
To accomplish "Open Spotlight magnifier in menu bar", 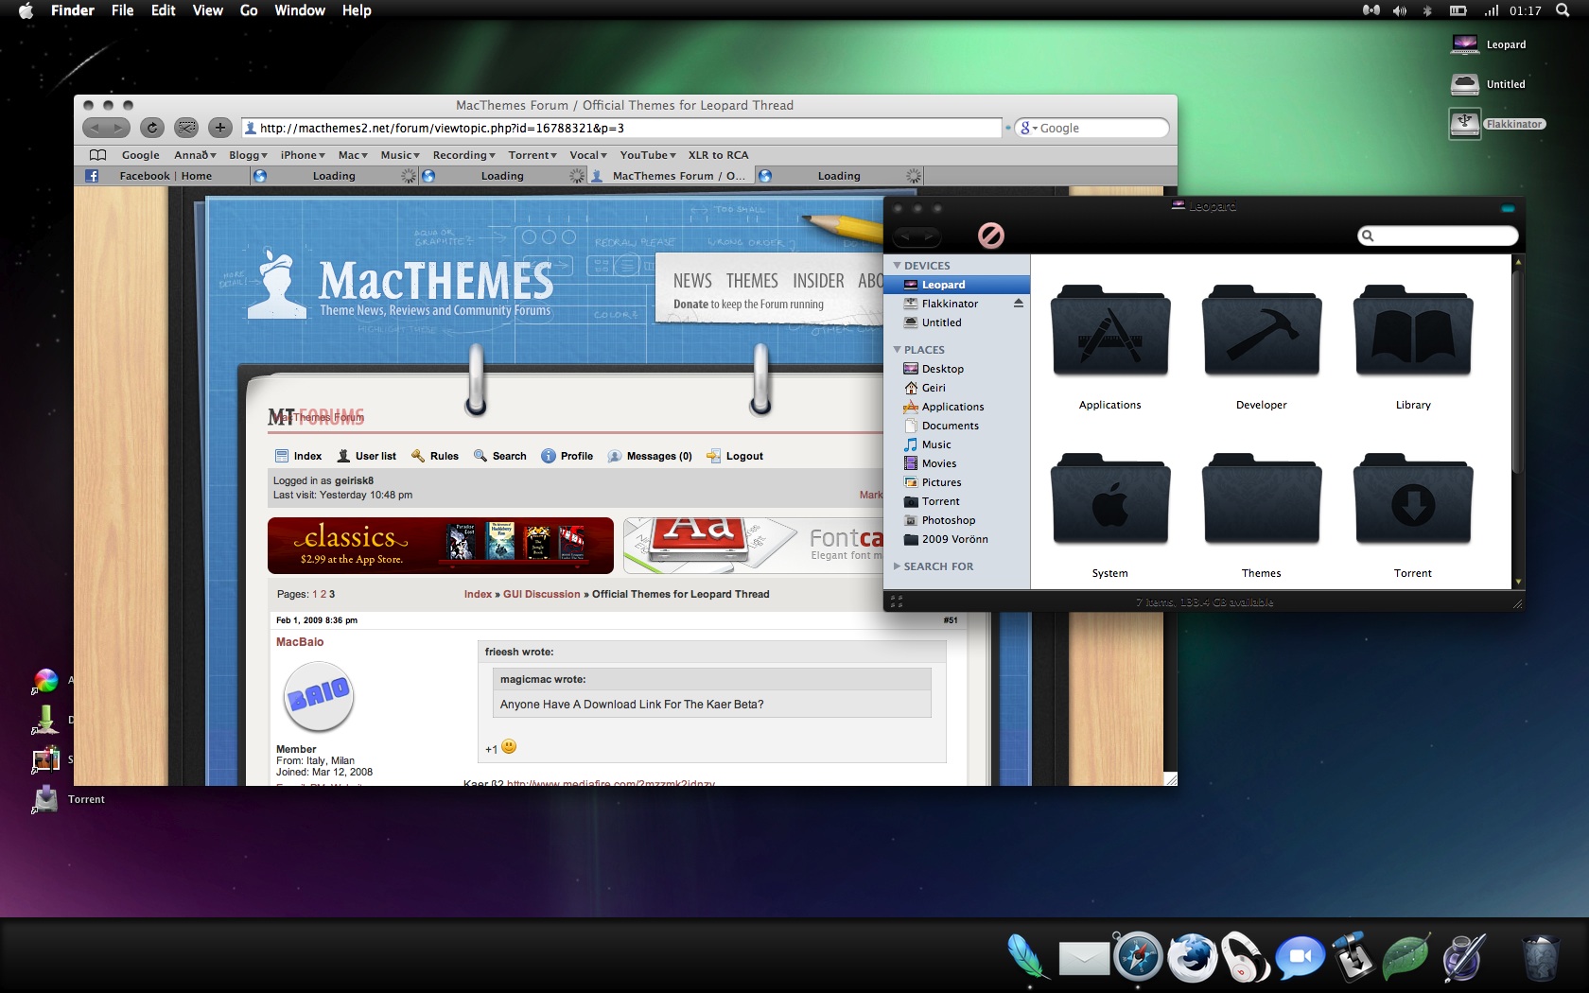I will point(1563,10).
